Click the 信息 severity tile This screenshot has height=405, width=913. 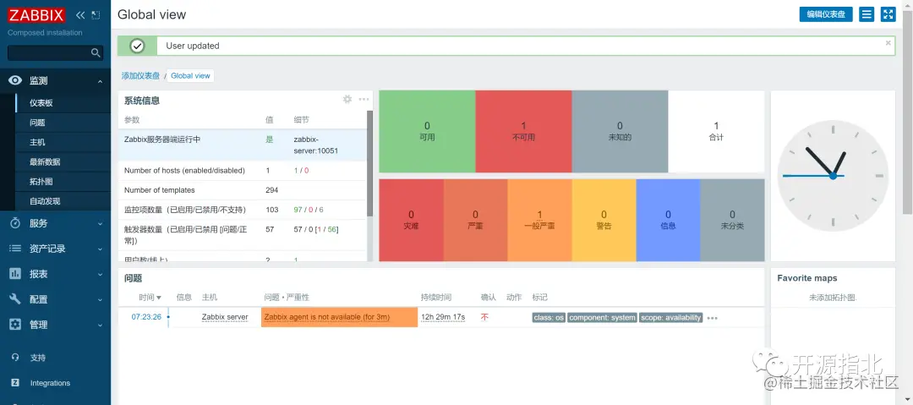click(668, 220)
